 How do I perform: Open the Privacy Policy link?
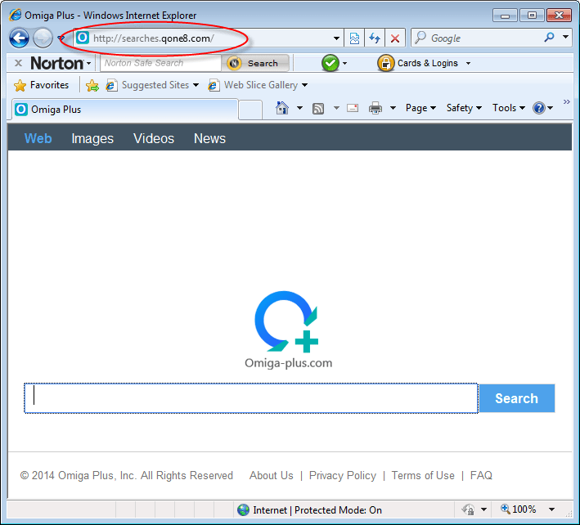pyautogui.click(x=343, y=475)
